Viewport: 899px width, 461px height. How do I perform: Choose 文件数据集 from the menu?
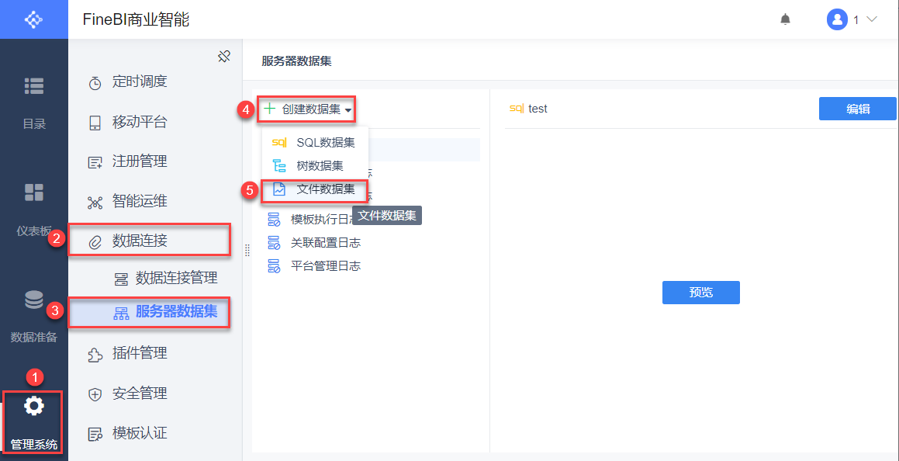pos(324,189)
